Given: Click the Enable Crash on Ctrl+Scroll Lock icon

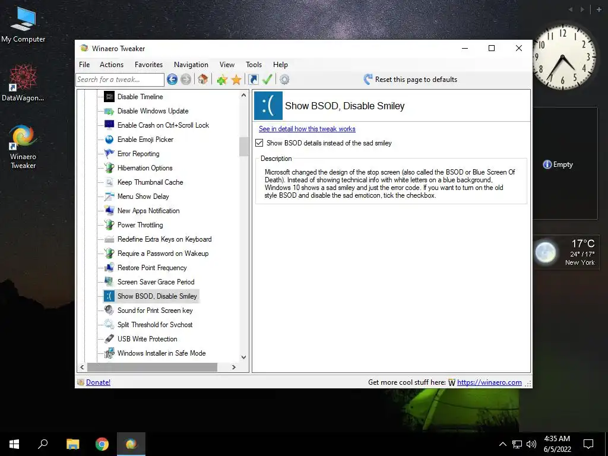Looking at the screenshot, I should pos(109,125).
